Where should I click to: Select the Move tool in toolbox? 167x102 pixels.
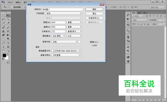(x=8, y=16)
